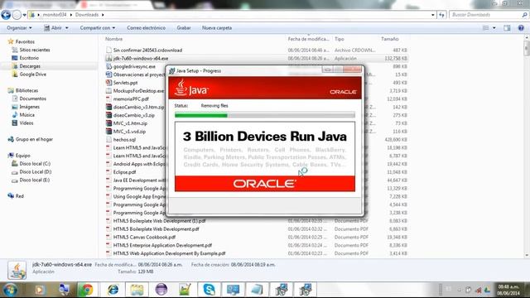Sort by Tamaño column header
Viewport: 530px width, 298px height.
click(390, 39)
